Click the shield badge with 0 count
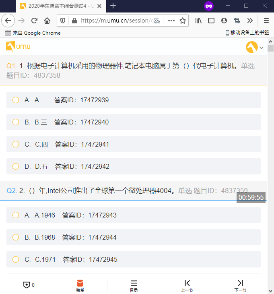 click(29, 285)
